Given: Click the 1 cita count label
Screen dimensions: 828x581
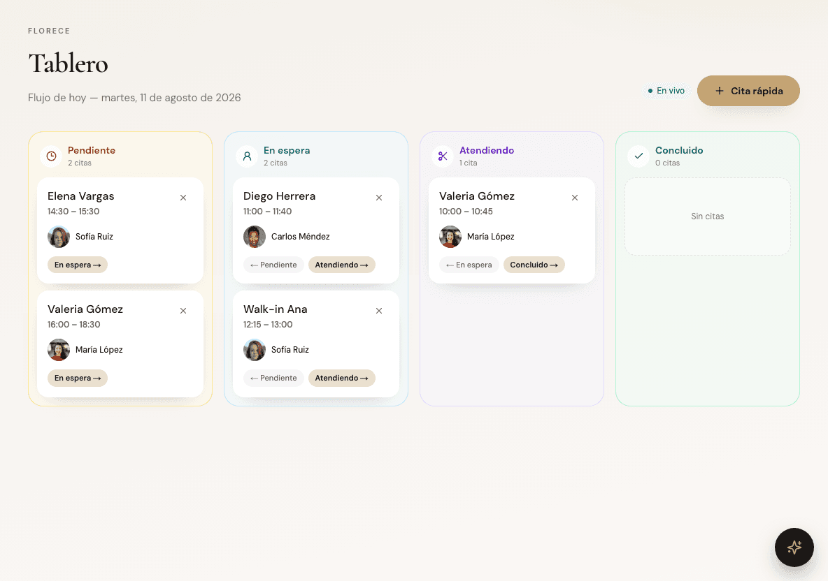Looking at the screenshot, I should tap(469, 163).
